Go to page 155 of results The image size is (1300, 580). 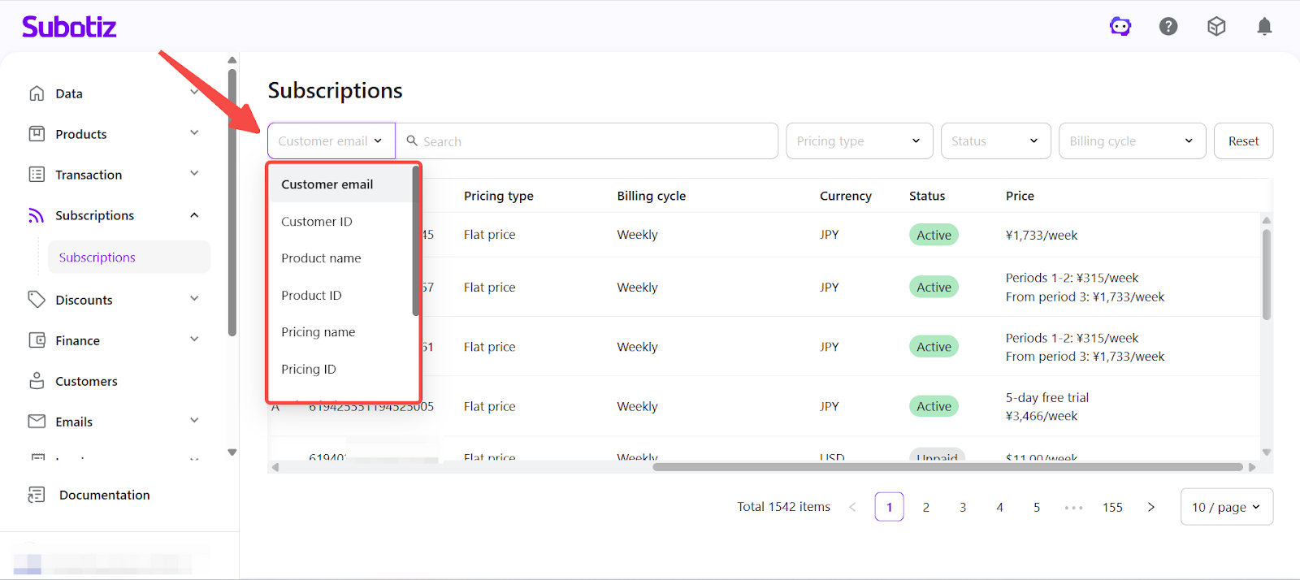[x=1112, y=507]
